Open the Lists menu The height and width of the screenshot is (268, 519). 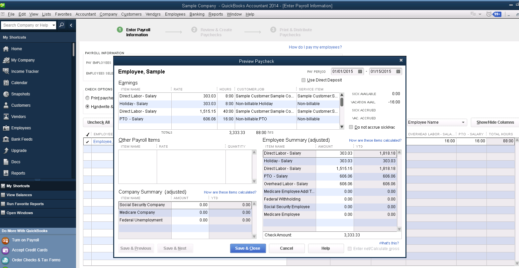[46, 14]
